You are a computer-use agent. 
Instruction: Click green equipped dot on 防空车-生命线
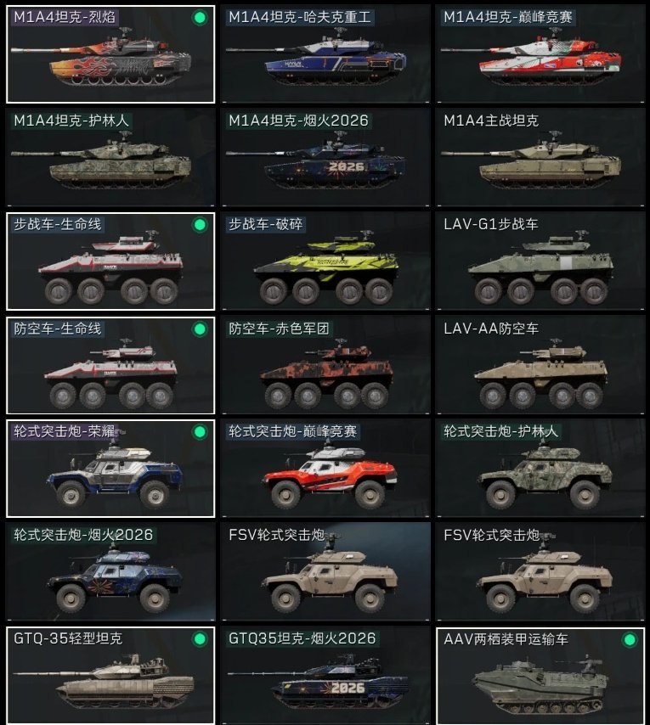200,329
